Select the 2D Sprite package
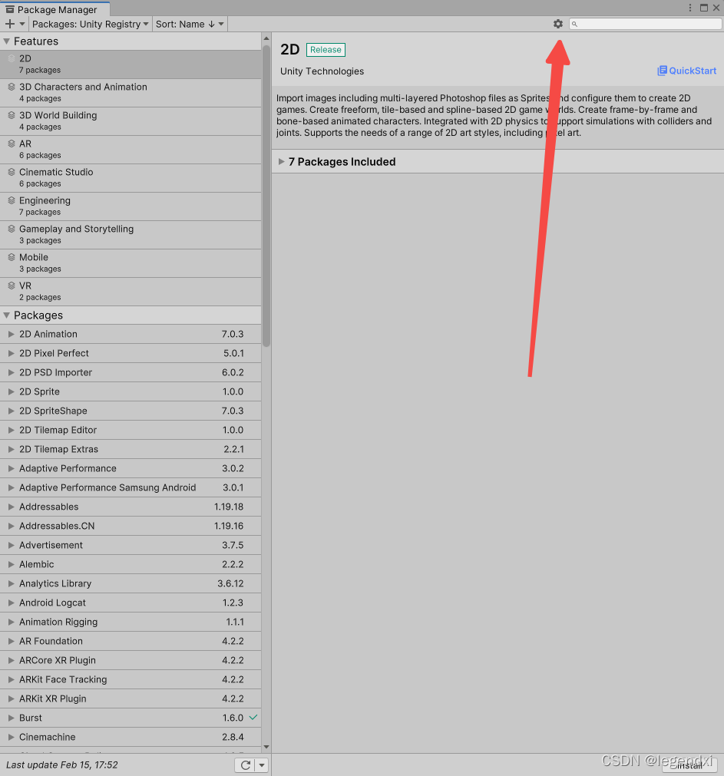 pos(131,391)
